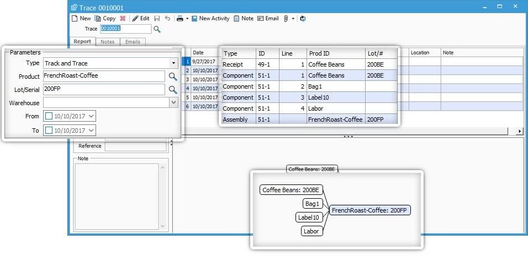Image resolution: width=528 pixels, height=256 pixels.
Task: Switch to the Emails tab
Action: click(133, 42)
